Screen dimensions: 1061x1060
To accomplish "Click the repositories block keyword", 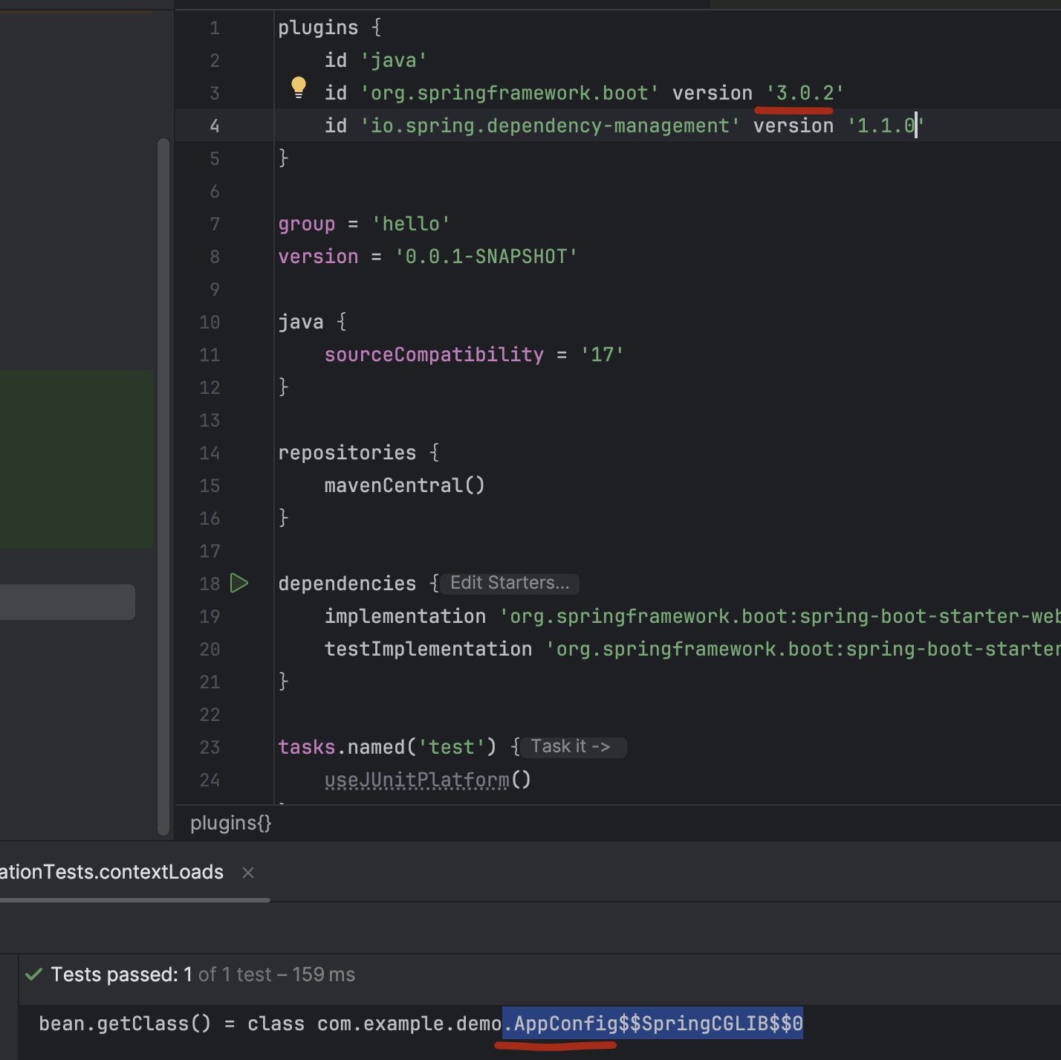I will click(x=347, y=453).
